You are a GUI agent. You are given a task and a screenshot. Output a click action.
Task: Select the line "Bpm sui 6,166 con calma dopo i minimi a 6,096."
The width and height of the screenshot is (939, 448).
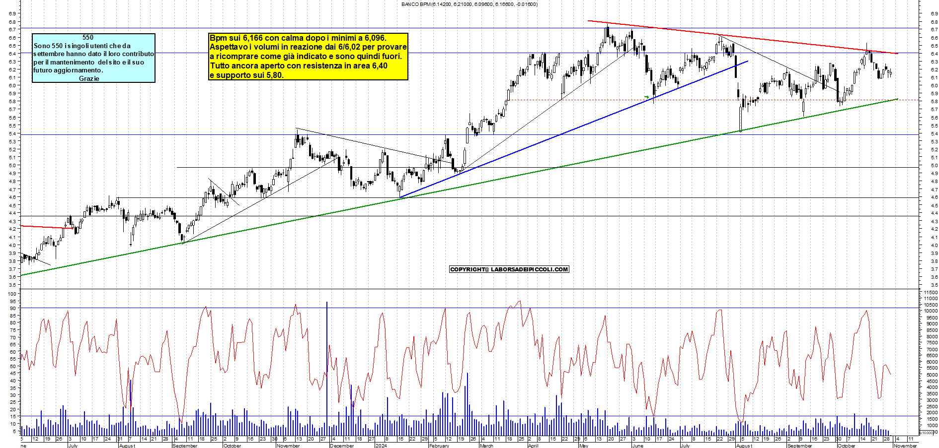[298, 38]
